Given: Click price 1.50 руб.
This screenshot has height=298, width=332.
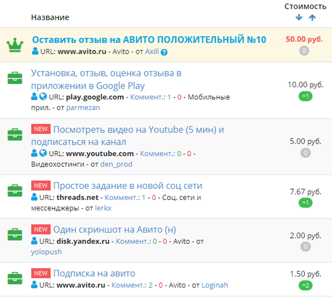Looking at the screenshot, I should 305,274.
